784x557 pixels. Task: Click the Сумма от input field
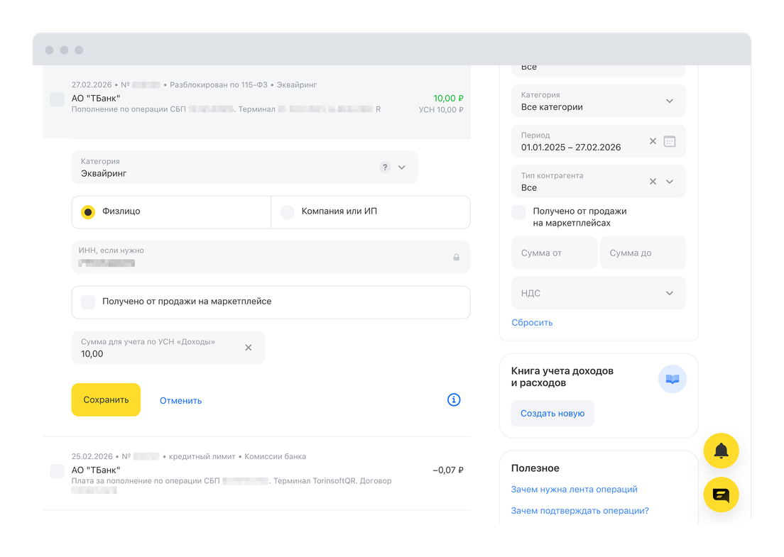(554, 253)
